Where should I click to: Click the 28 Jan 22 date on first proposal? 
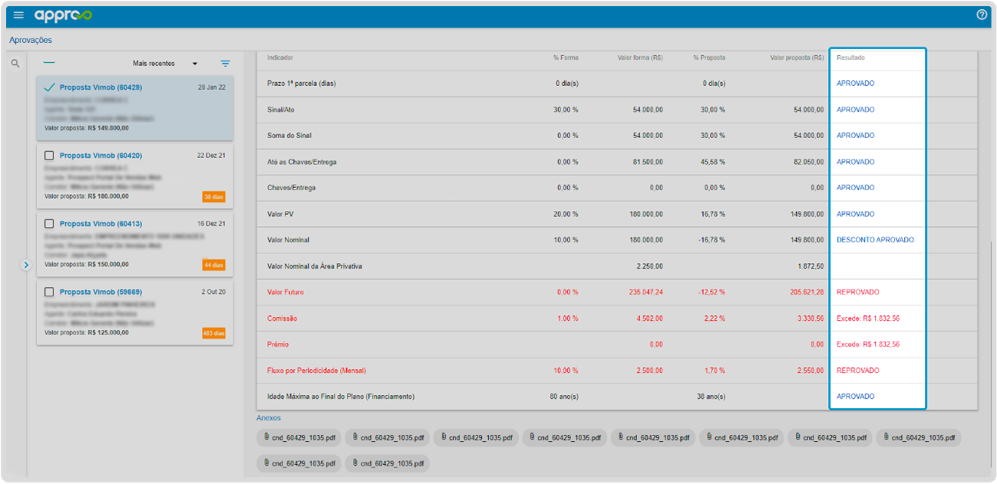coord(212,87)
